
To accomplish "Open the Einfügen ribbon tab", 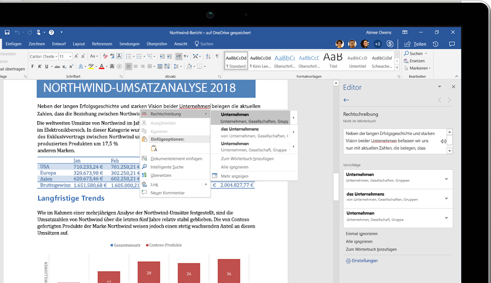I will (13, 44).
